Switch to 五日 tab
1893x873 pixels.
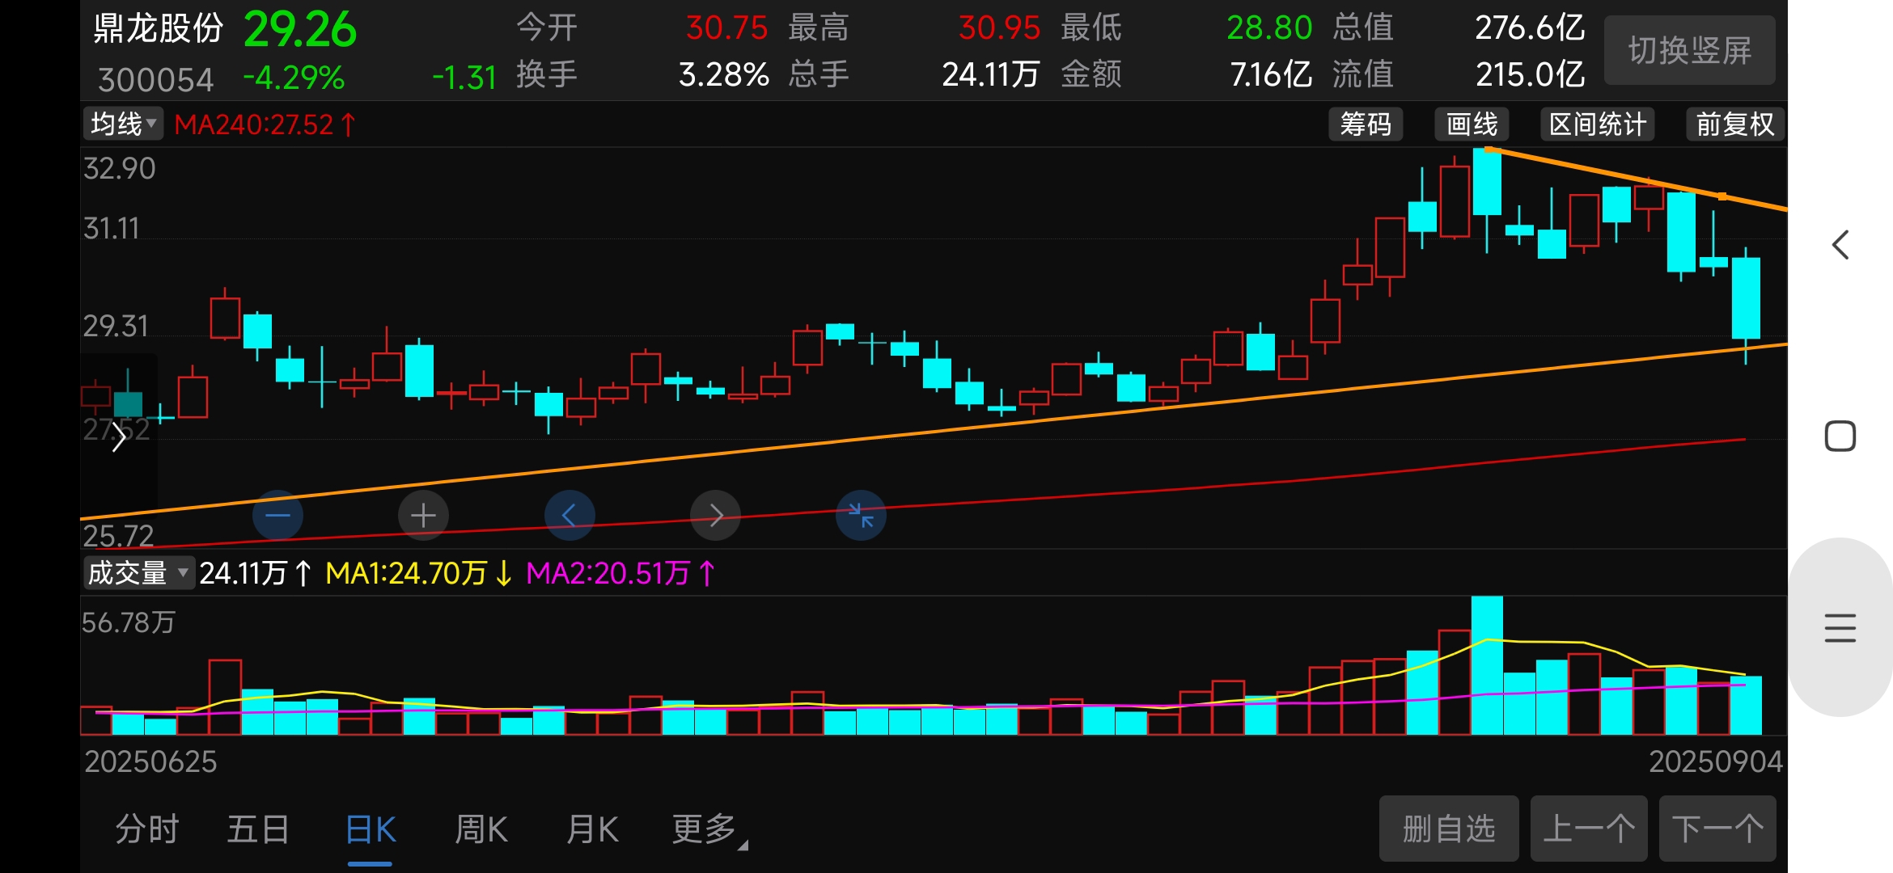tap(258, 829)
